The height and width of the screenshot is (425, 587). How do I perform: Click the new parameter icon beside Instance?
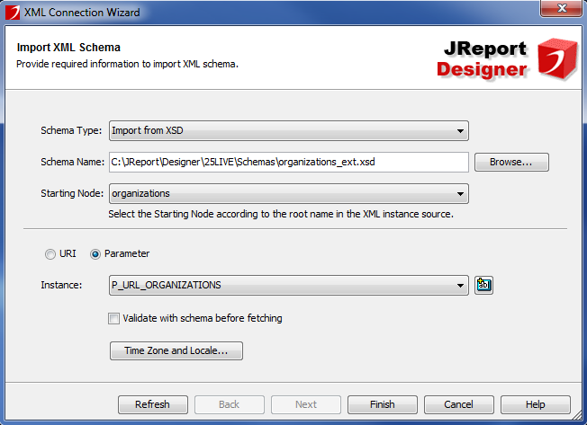[x=483, y=286]
